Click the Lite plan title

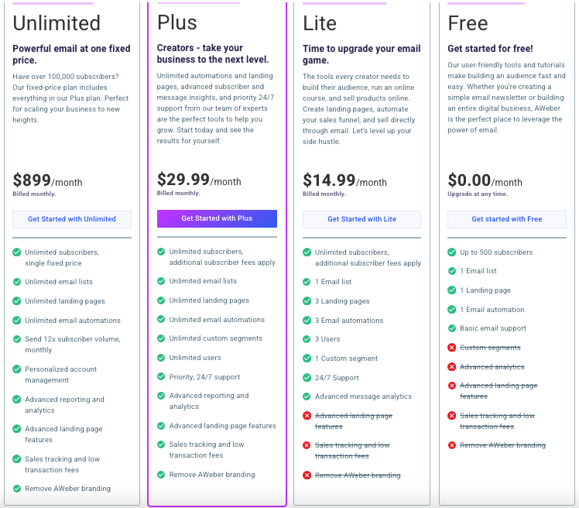click(320, 23)
